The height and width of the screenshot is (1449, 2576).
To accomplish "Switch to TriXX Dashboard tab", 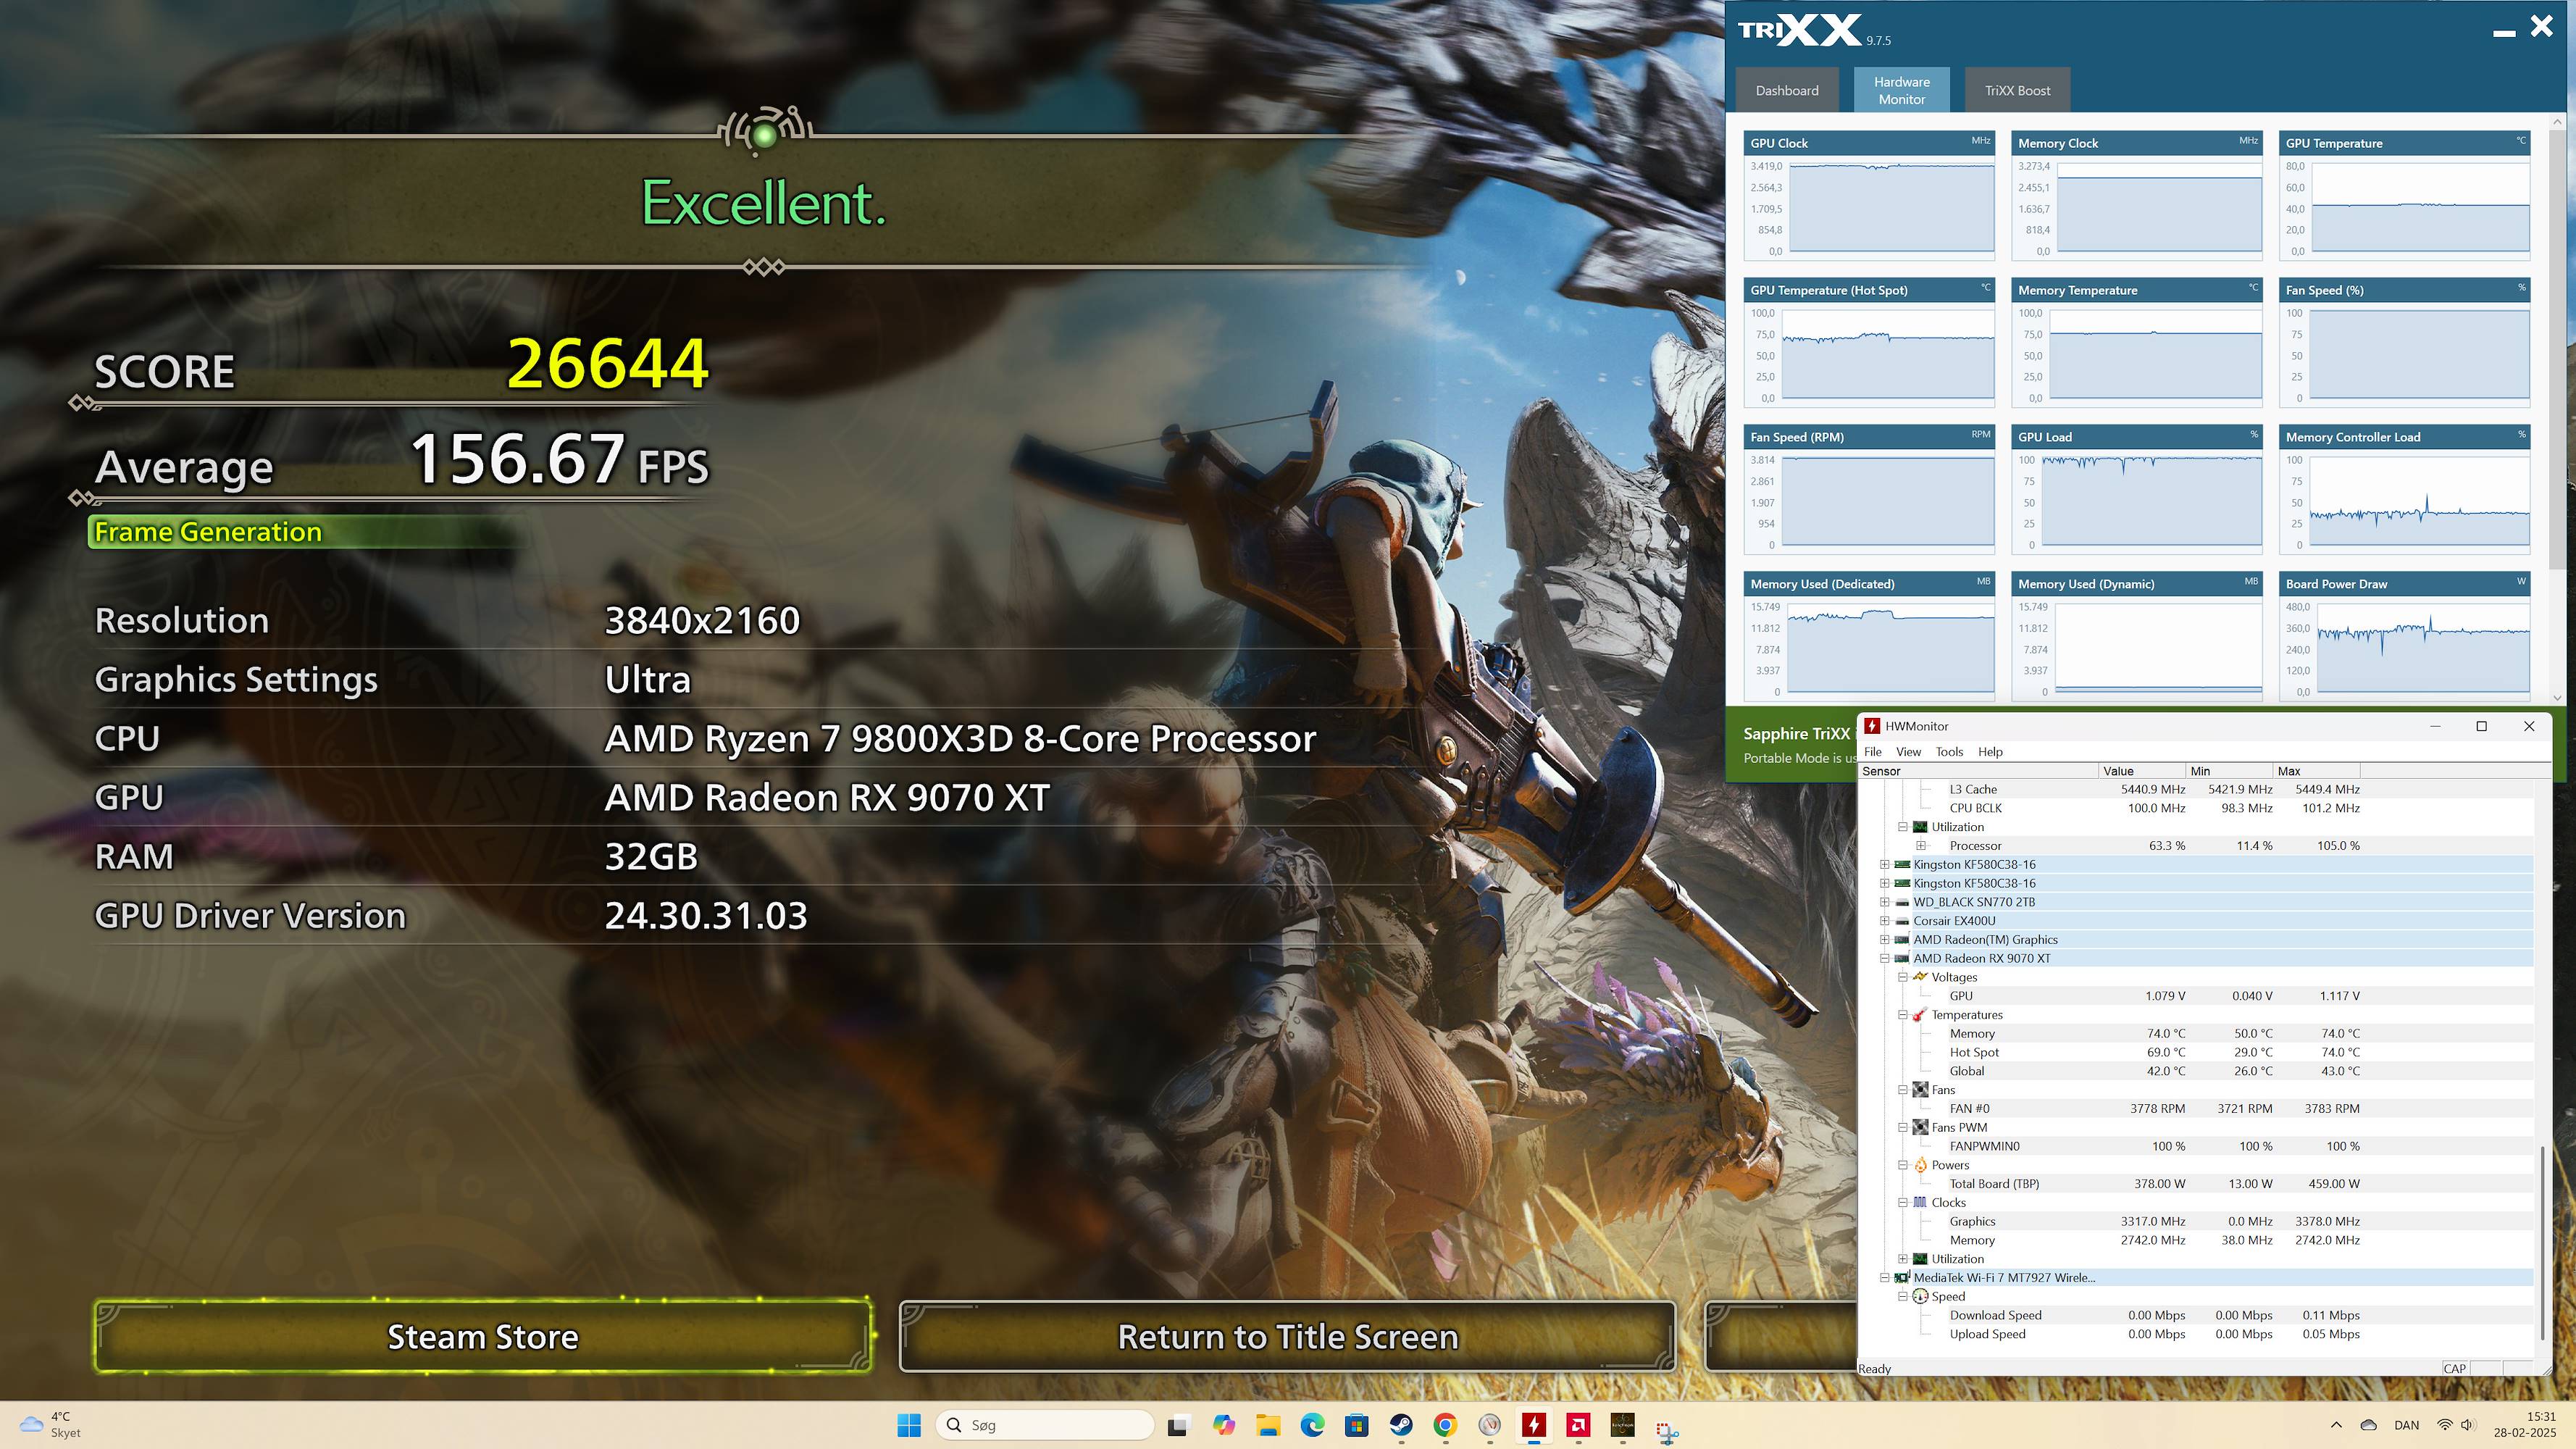I will pos(1786,90).
